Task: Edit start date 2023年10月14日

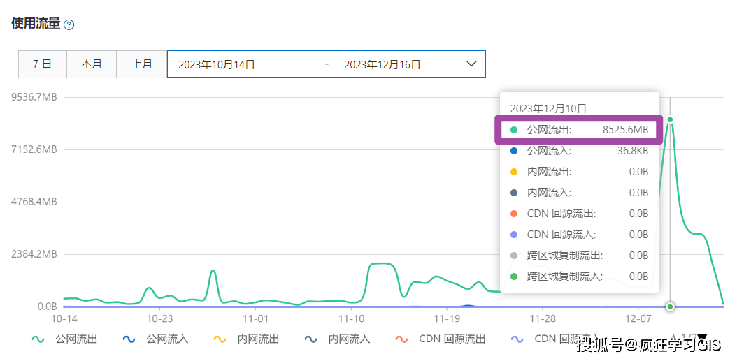Action: [x=217, y=64]
